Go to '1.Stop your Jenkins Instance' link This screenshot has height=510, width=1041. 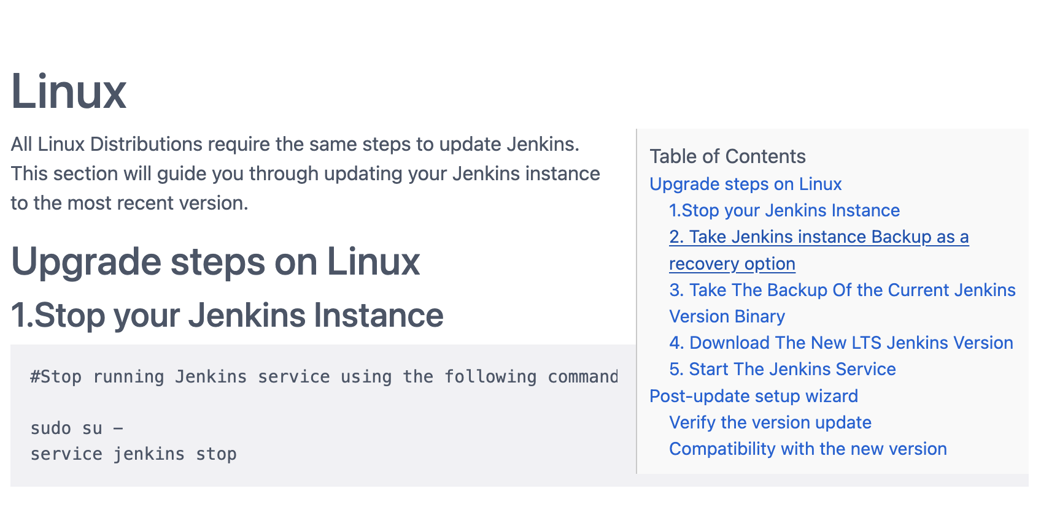(x=784, y=210)
